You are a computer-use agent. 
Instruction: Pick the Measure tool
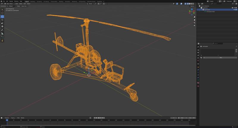[x=2, y=34]
